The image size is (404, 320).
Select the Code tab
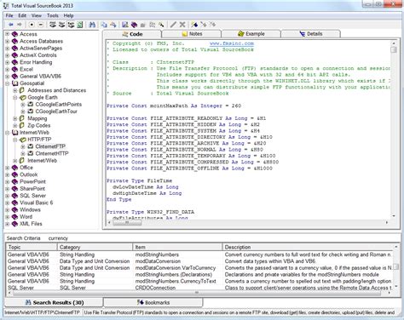(132, 34)
